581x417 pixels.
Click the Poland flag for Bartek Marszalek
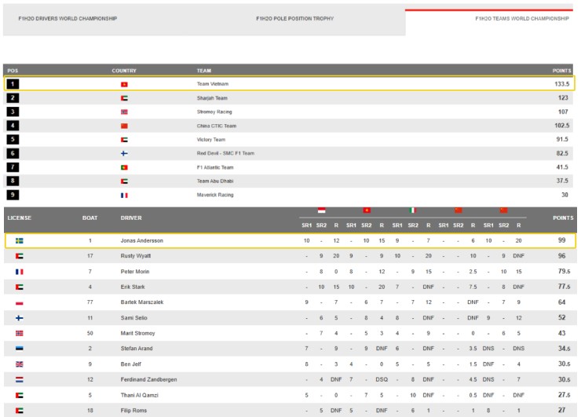pyautogui.click(x=20, y=302)
